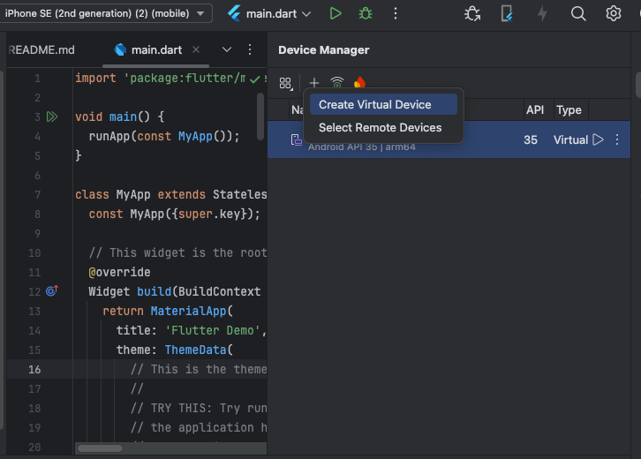Open IDE settings gear
641x459 pixels.
[613, 13]
